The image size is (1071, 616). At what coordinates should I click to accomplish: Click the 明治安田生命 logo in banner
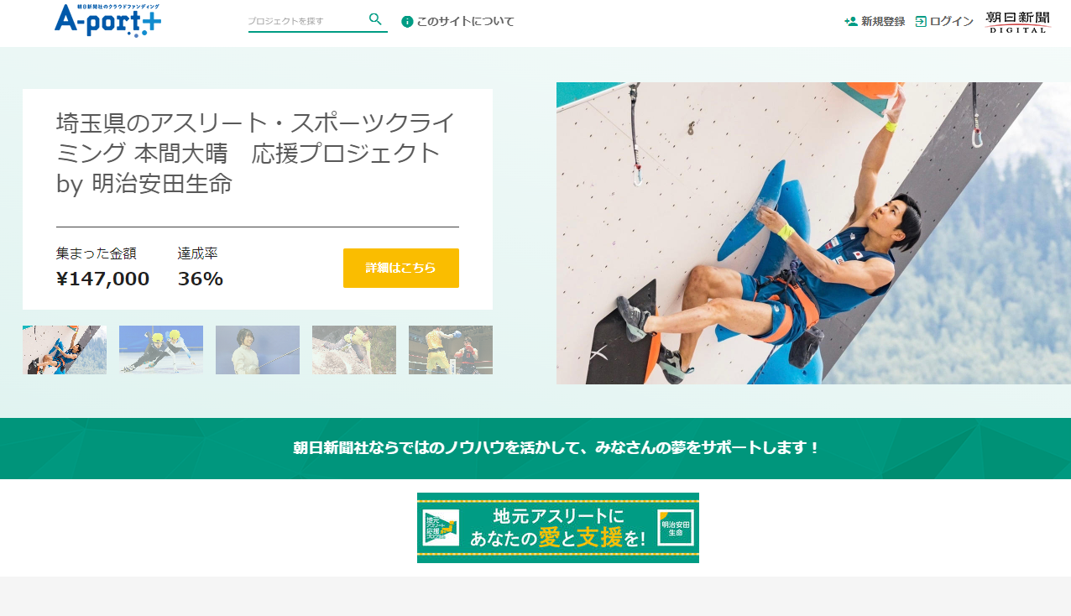[x=675, y=528]
